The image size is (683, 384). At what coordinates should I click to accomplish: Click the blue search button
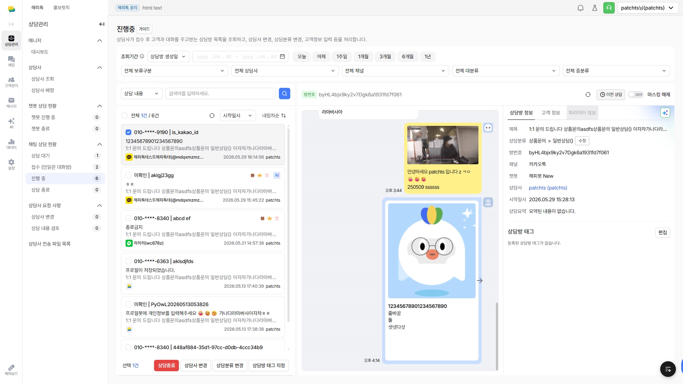click(285, 94)
